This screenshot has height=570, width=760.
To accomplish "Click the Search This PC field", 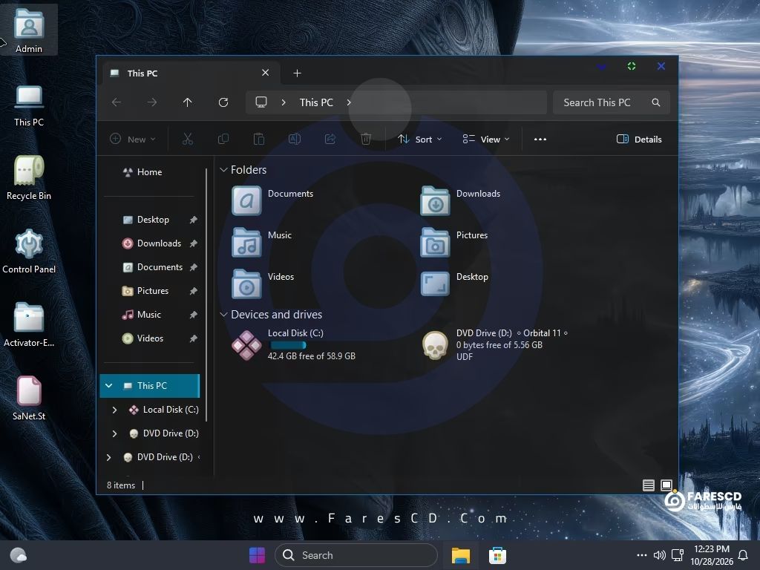I will [612, 102].
